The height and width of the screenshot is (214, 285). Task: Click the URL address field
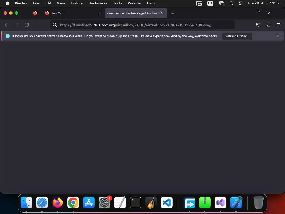click(x=142, y=25)
